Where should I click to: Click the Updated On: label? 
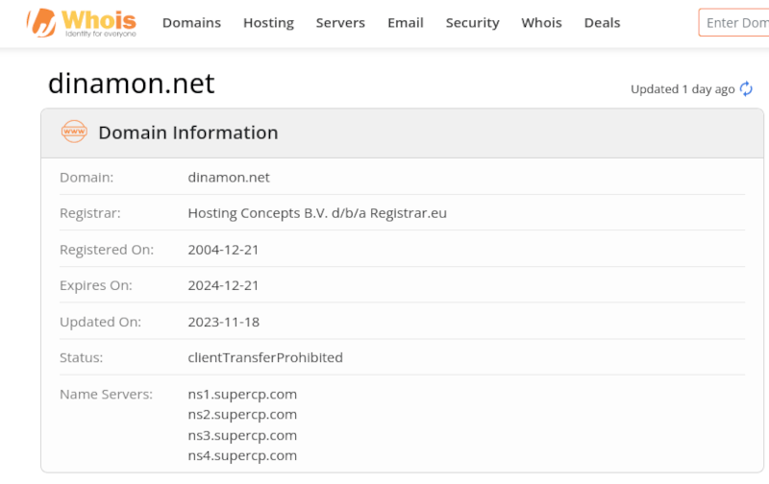pos(100,322)
